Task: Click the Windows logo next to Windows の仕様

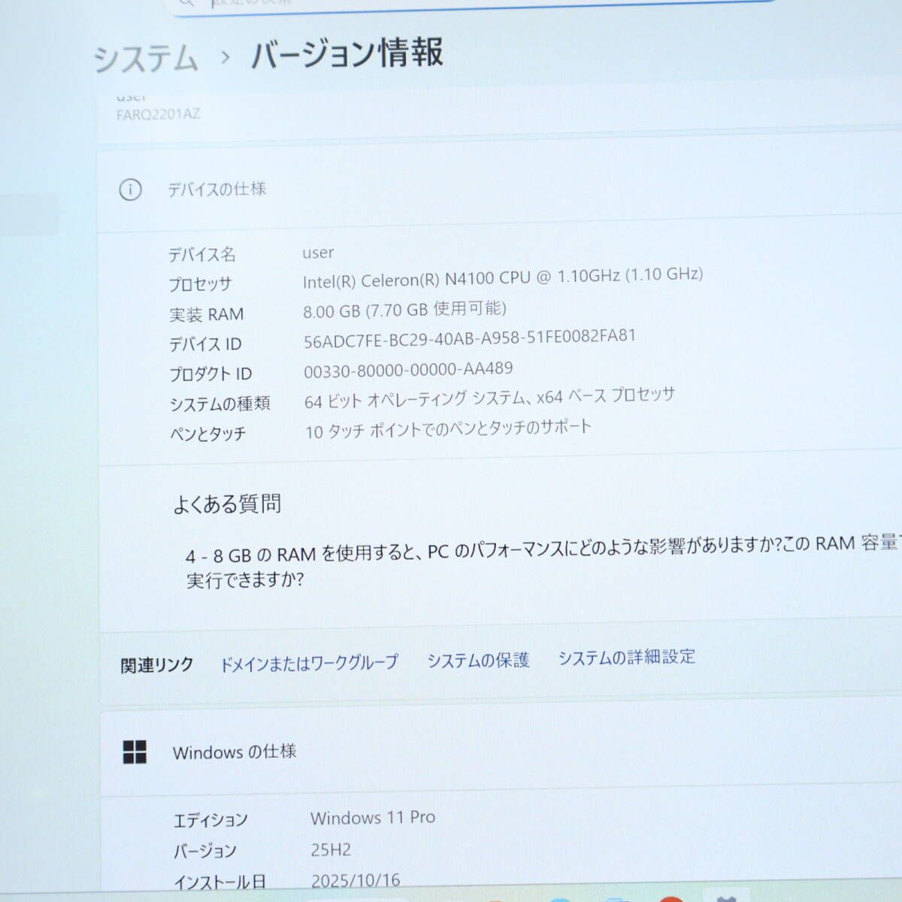Action: click(134, 752)
